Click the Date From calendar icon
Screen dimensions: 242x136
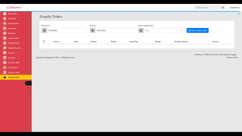[x=44, y=31]
